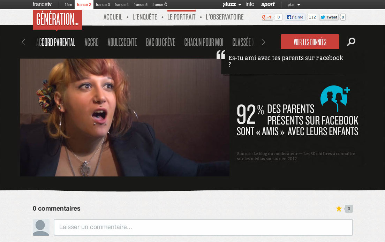Open the L'Observatoire menu item

coord(225,17)
